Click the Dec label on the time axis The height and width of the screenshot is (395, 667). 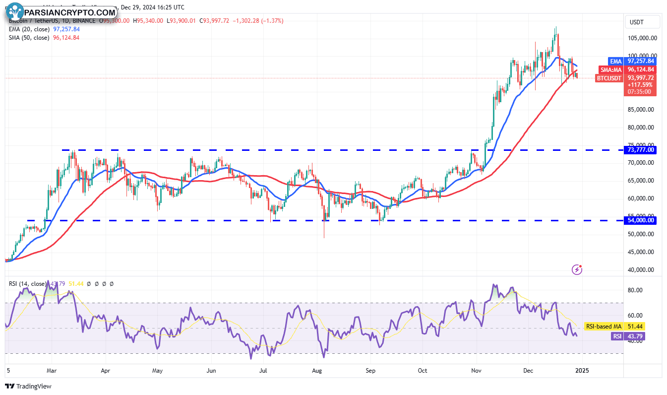click(529, 371)
